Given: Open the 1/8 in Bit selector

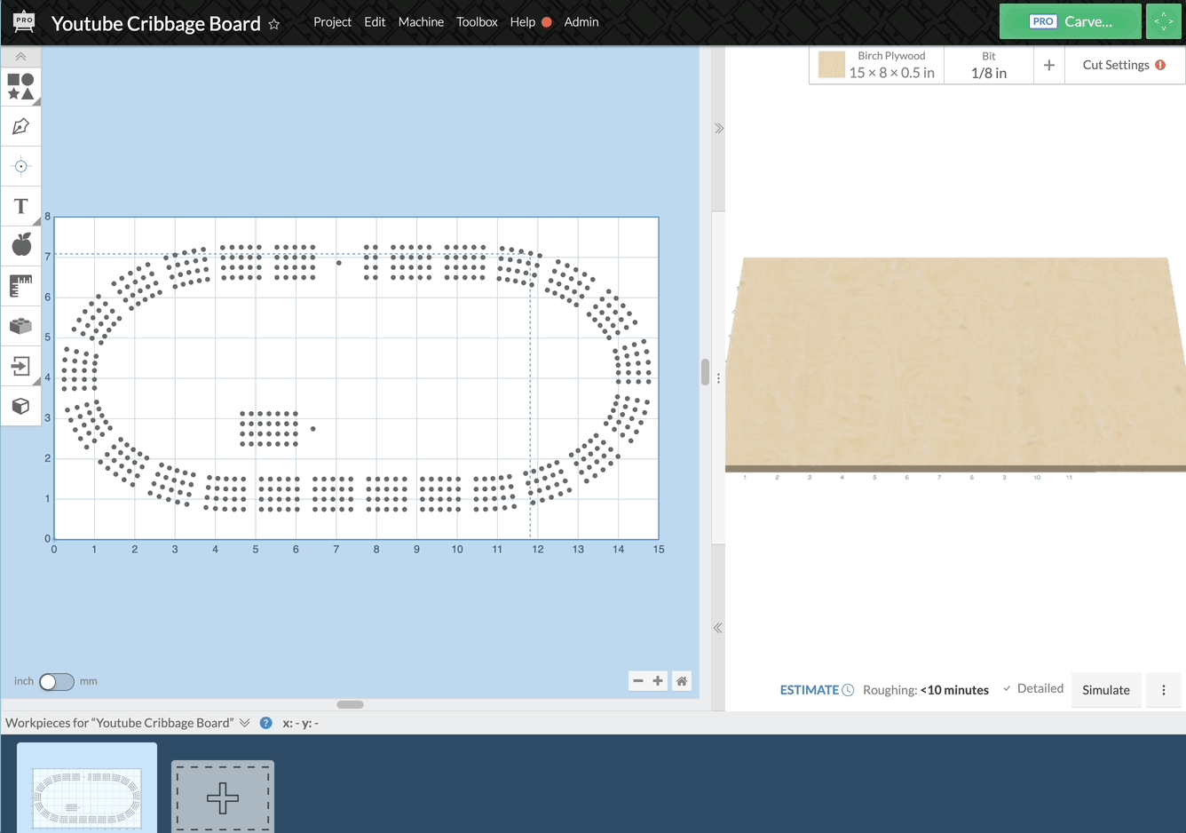Looking at the screenshot, I should pos(988,65).
